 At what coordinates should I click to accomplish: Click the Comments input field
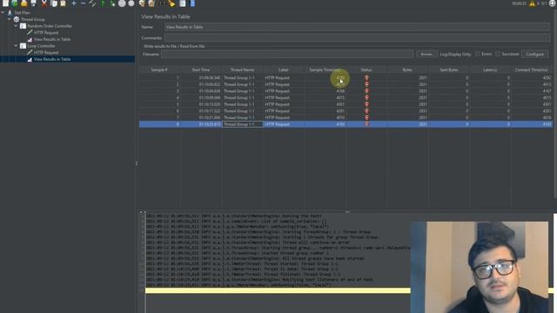click(357, 37)
